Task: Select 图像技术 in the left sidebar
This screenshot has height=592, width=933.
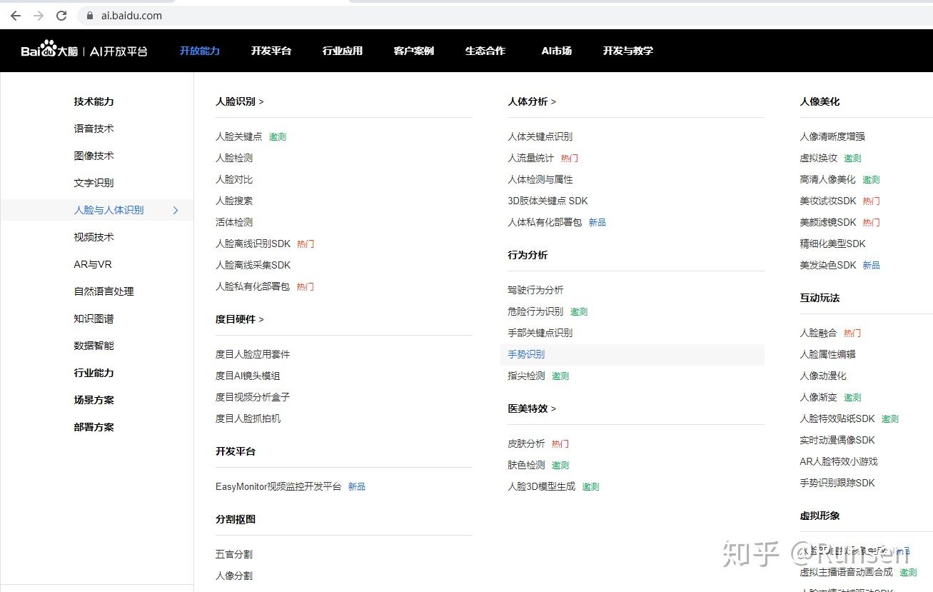Action: 94,156
